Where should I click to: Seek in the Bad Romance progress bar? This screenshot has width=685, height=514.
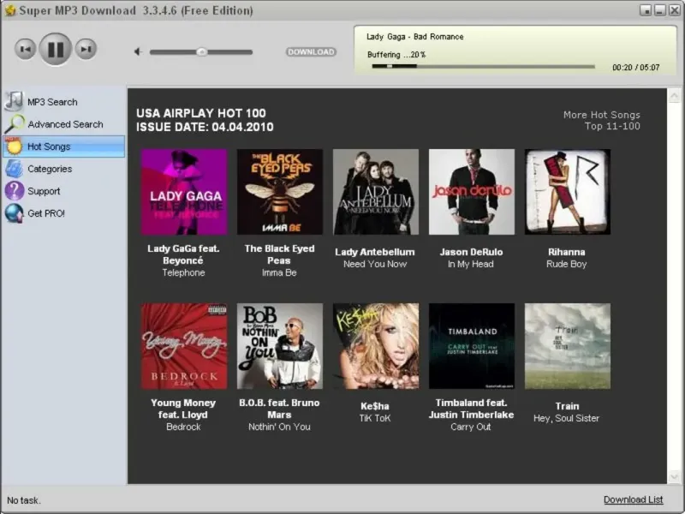pyautogui.click(x=483, y=67)
